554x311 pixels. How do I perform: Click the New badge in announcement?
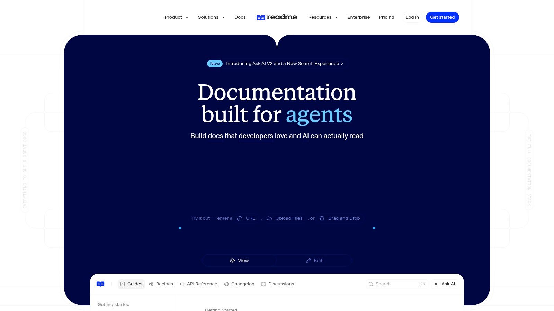click(x=215, y=64)
